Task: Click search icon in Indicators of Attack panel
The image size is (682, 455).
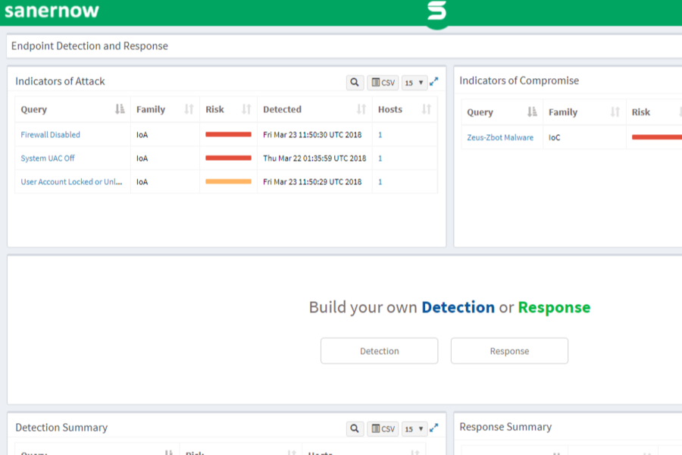Action: (x=355, y=83)
